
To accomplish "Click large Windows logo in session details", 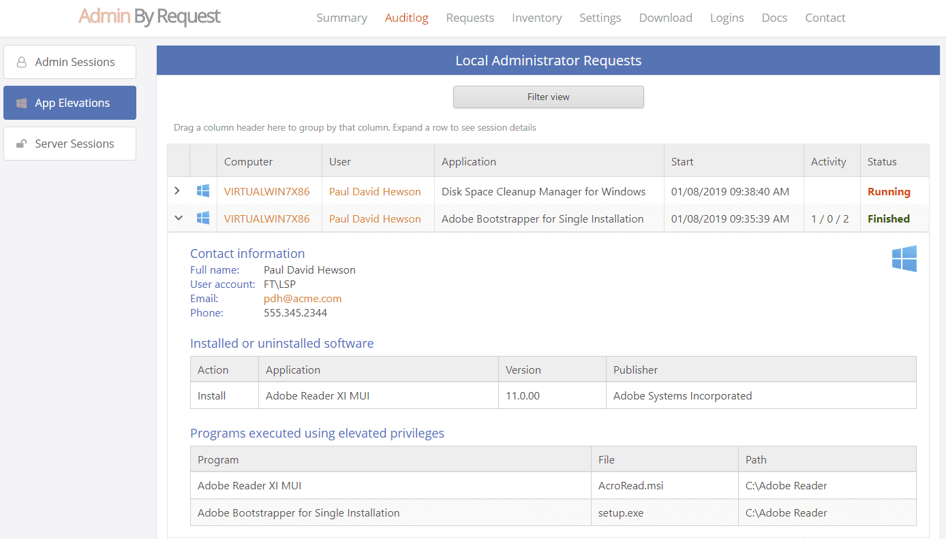I will 904,259.
